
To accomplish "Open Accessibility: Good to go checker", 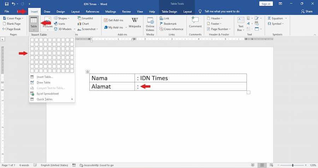I will coord(96,165).
